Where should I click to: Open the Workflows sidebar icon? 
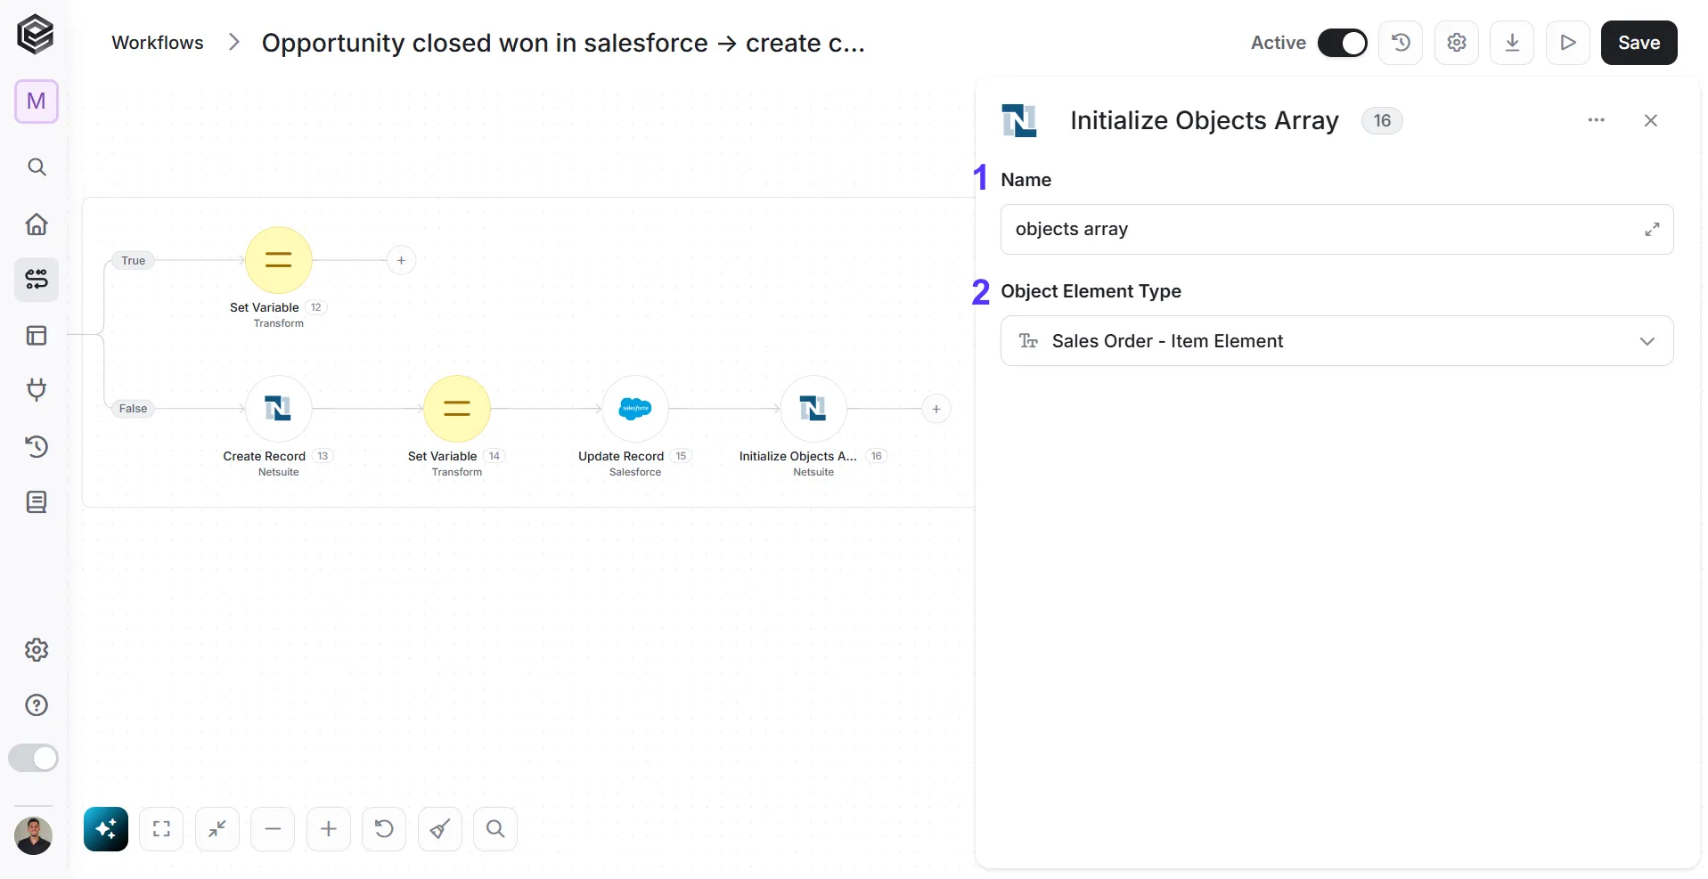[x=37, y=280]
